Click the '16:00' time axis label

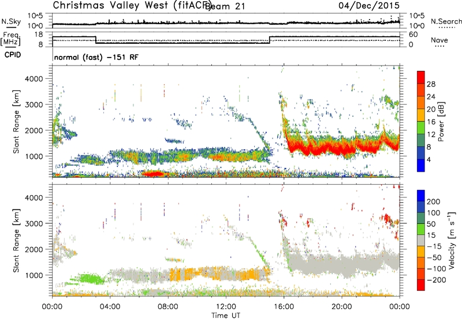point(284,307)
